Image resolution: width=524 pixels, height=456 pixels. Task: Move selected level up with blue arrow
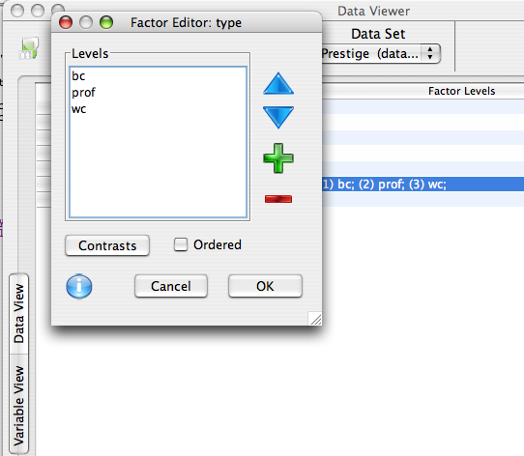coord(278,83)
